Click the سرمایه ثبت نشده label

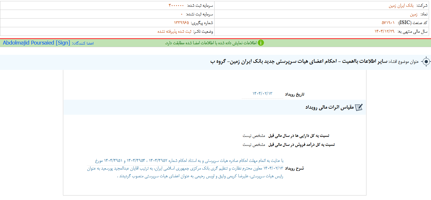pyautogui.click(x=200, y=14)
